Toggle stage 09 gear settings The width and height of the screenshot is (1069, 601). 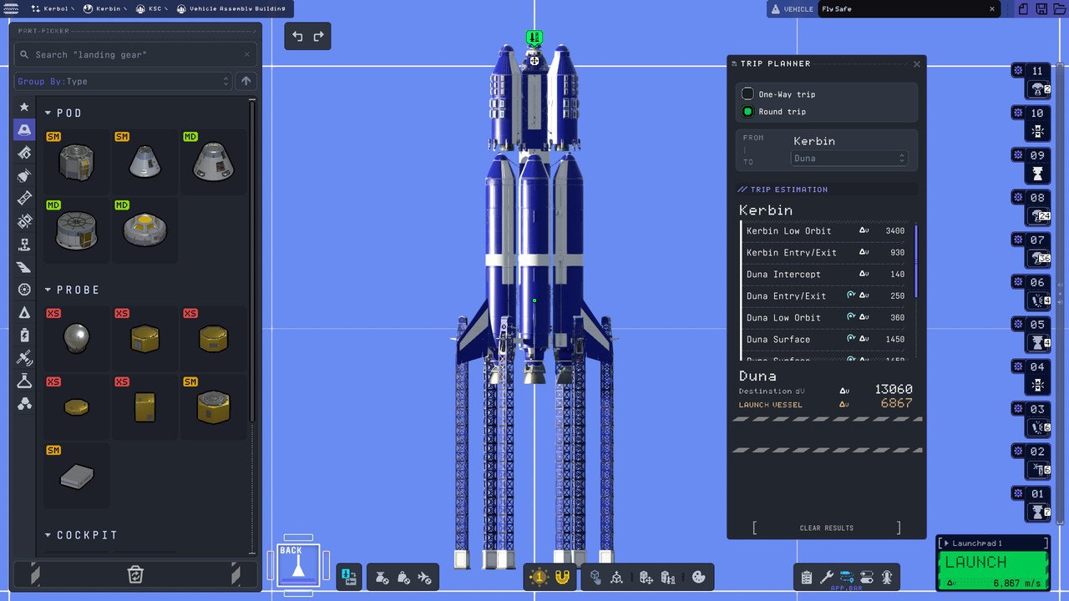(x=1018, y=155)
